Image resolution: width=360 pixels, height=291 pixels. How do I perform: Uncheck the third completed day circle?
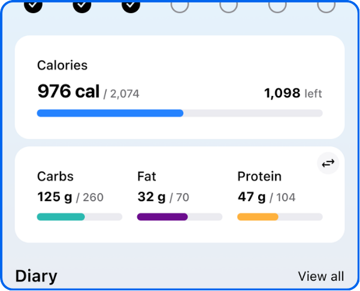point(131,5)
